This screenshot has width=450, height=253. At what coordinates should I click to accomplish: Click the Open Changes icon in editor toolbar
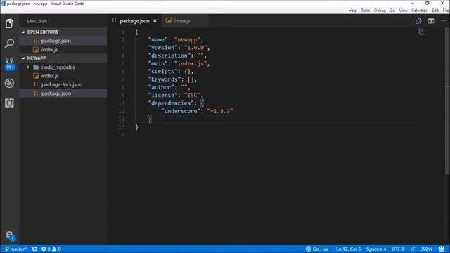click(x=418, y=21)
